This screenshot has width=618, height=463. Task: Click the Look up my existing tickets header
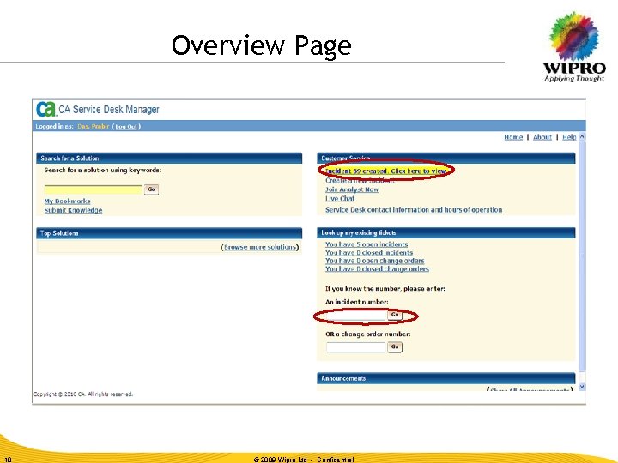[446, 232]
